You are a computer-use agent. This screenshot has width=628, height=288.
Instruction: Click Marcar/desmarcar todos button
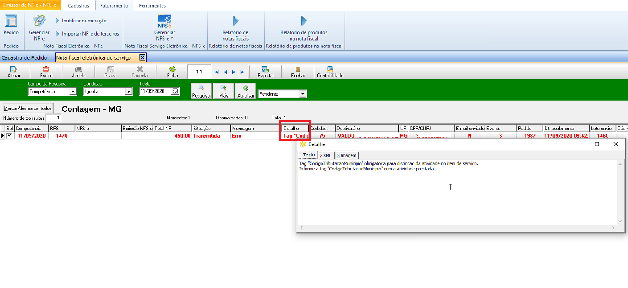28,108
